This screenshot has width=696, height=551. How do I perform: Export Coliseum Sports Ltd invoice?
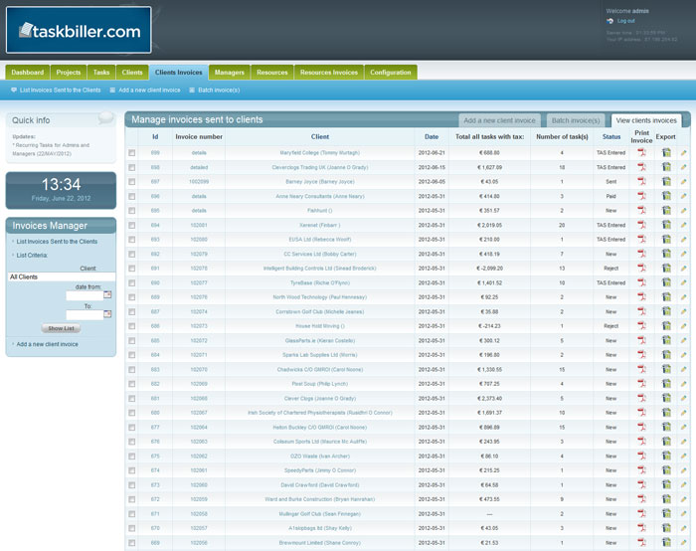(x=666, y=442)
